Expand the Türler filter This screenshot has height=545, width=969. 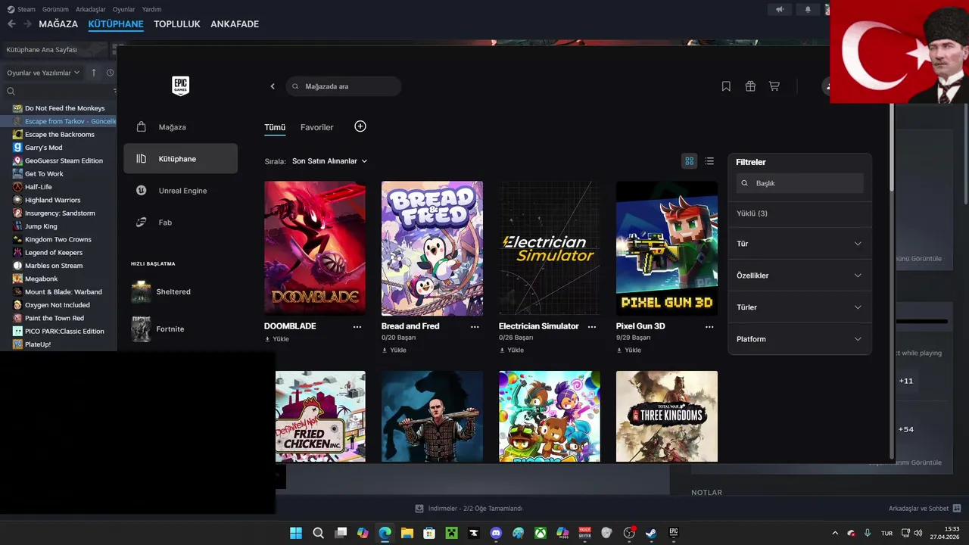[799, 307]
